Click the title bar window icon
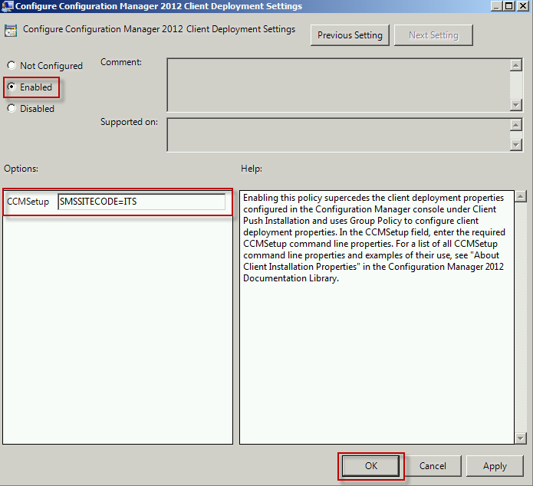The image size is (533, 486). tap(8, 6)
